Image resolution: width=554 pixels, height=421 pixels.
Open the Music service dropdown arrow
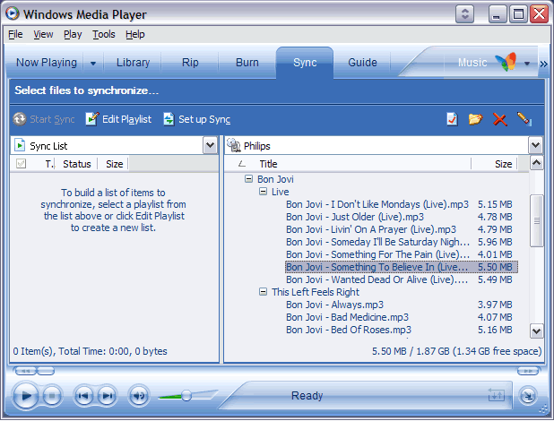point(527,64)
